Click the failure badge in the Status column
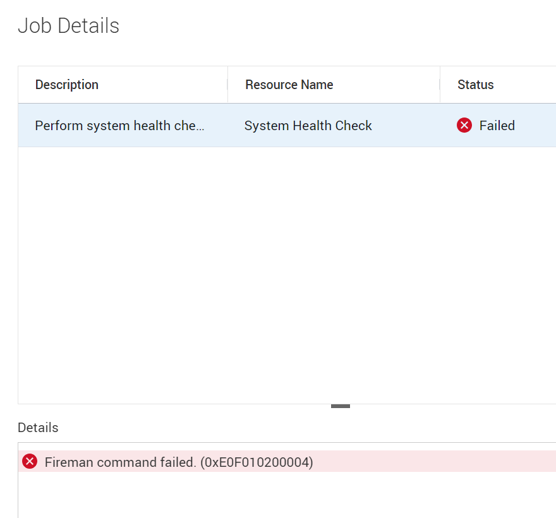This screenshot has height=518, width=556. point(464,125)
